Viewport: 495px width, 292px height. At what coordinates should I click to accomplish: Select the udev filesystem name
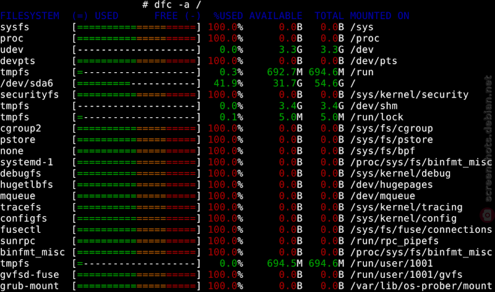coord(12,50)
